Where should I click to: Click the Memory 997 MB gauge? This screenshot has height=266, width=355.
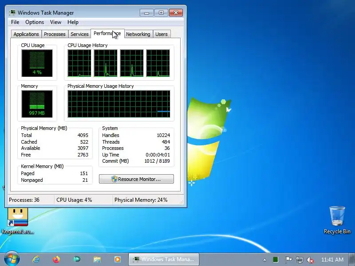tap(37, 104)
